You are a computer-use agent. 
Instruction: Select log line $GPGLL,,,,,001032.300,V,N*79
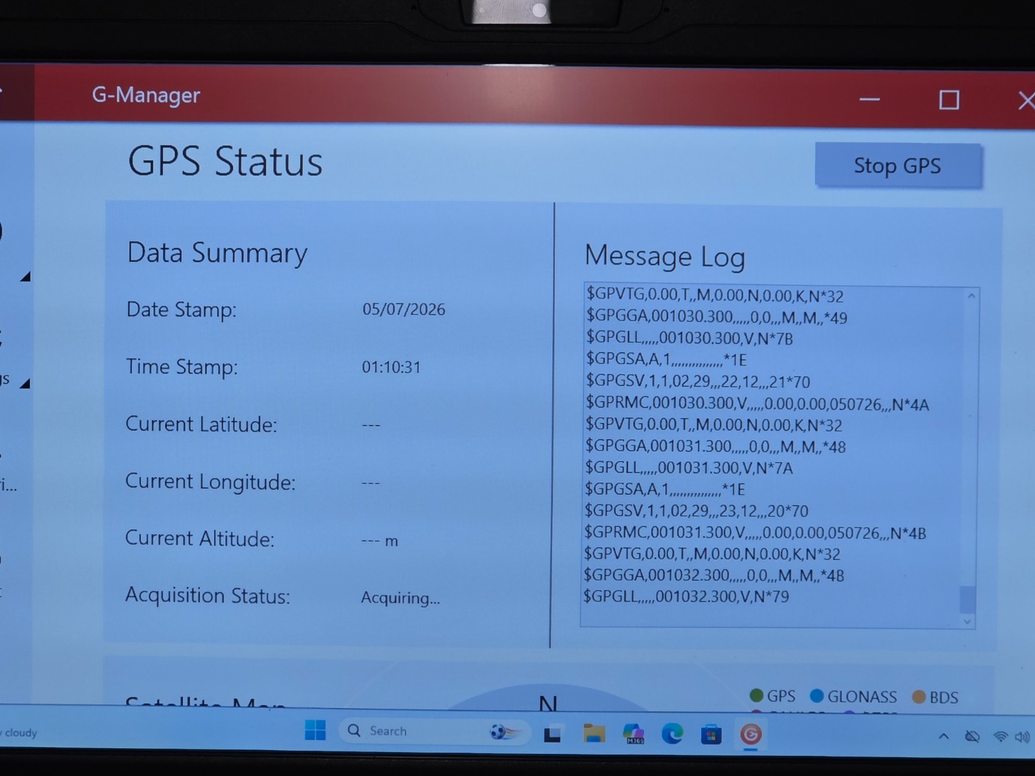686,596
